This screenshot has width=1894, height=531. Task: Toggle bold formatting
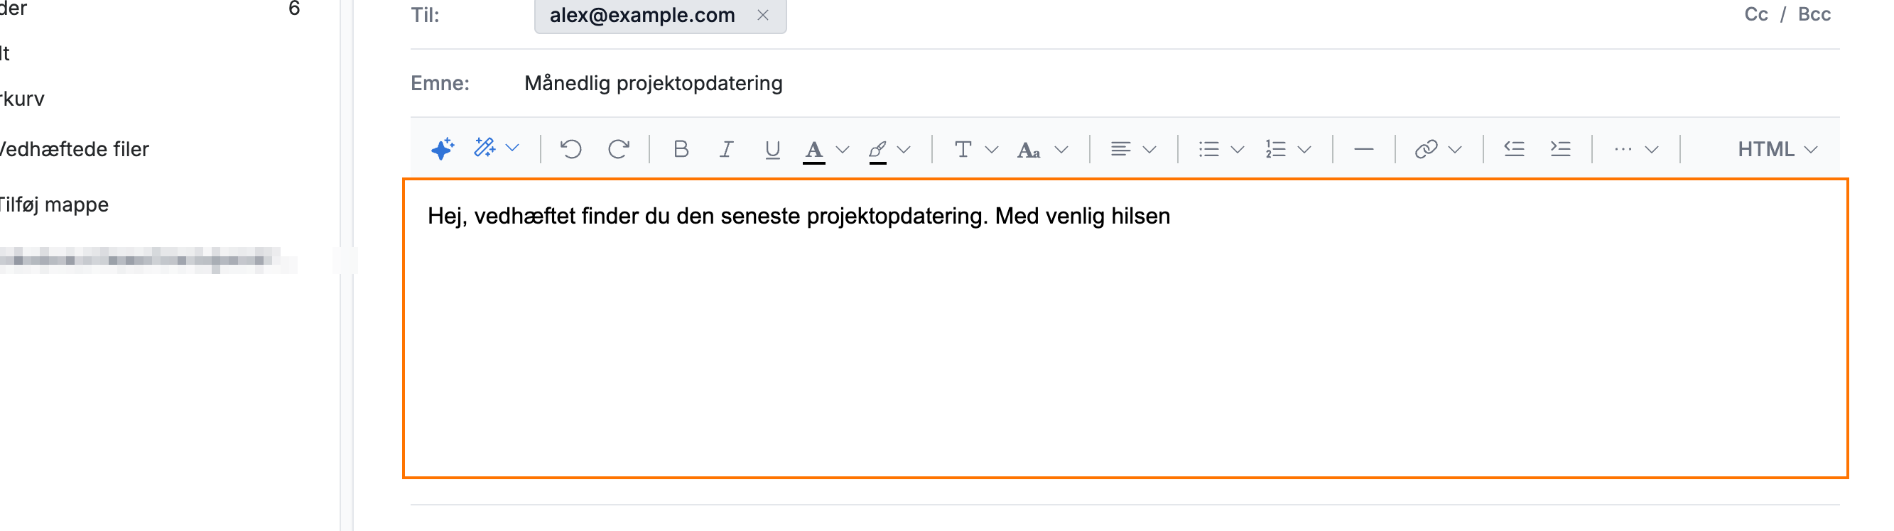[681, 149]
